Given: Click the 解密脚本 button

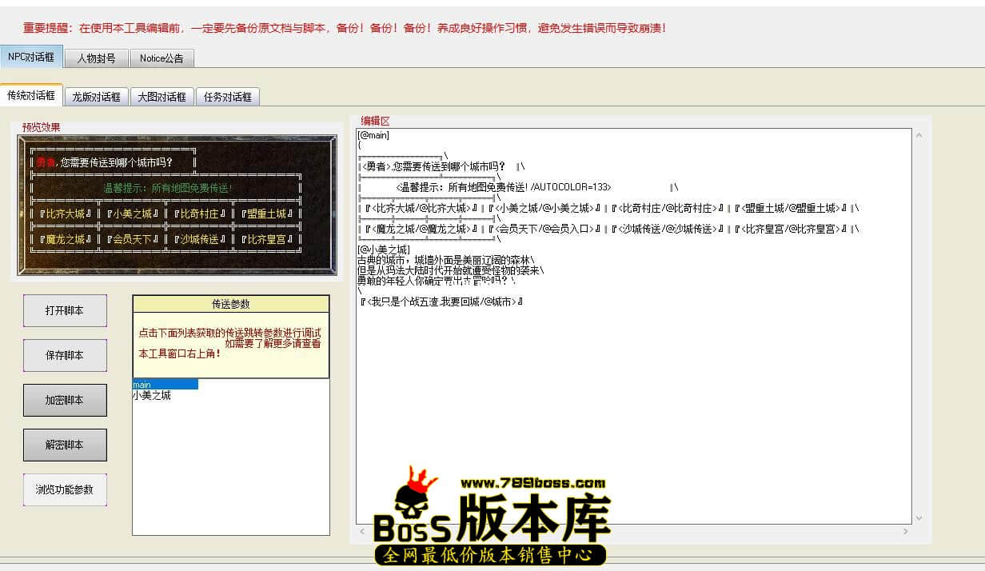Looking at the screenshot, I should 65,445.
